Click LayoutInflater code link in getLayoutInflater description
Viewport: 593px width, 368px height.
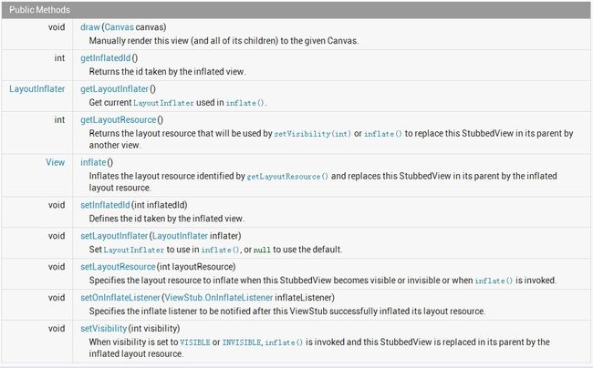(163, 103)
